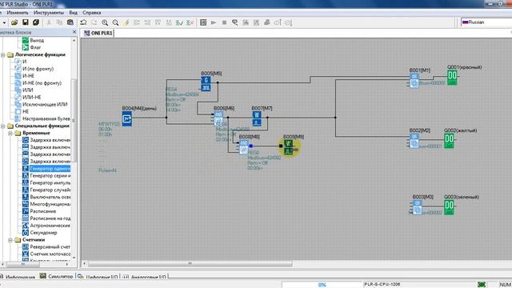512x288 pixels.
Task: Select the B007 pulse block
Action: [257, 119]
